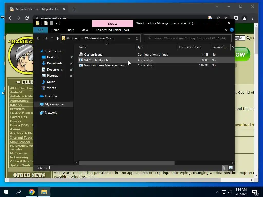Open the Share ribbon tab
The height and width of the screenshot is (197, 263).
click(x=70, y=30)
